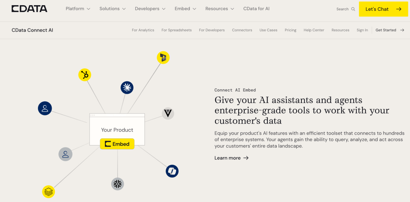Expand the Solutions menu chevron

124,9
